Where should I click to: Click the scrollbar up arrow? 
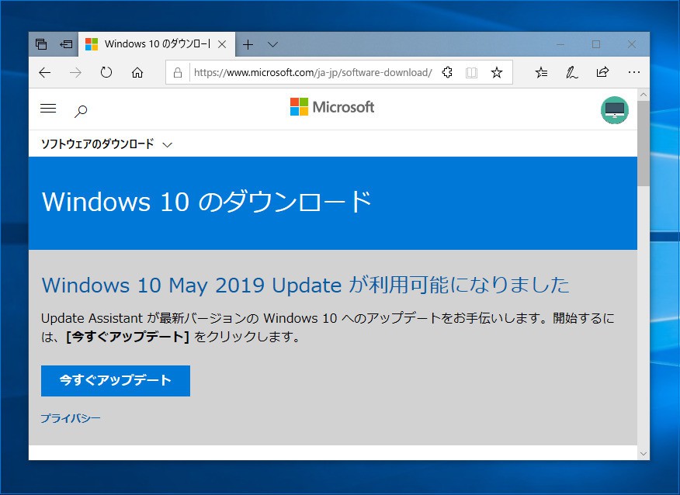tap(644, 95)
